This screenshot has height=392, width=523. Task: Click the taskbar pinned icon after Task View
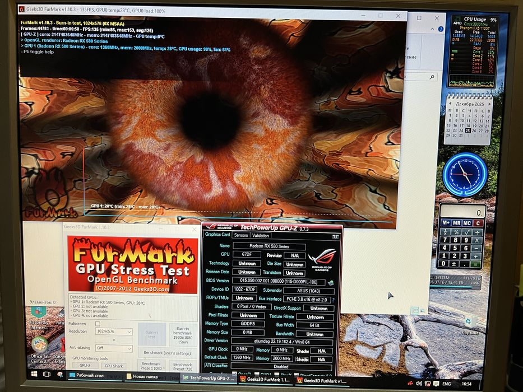(60, 374)
